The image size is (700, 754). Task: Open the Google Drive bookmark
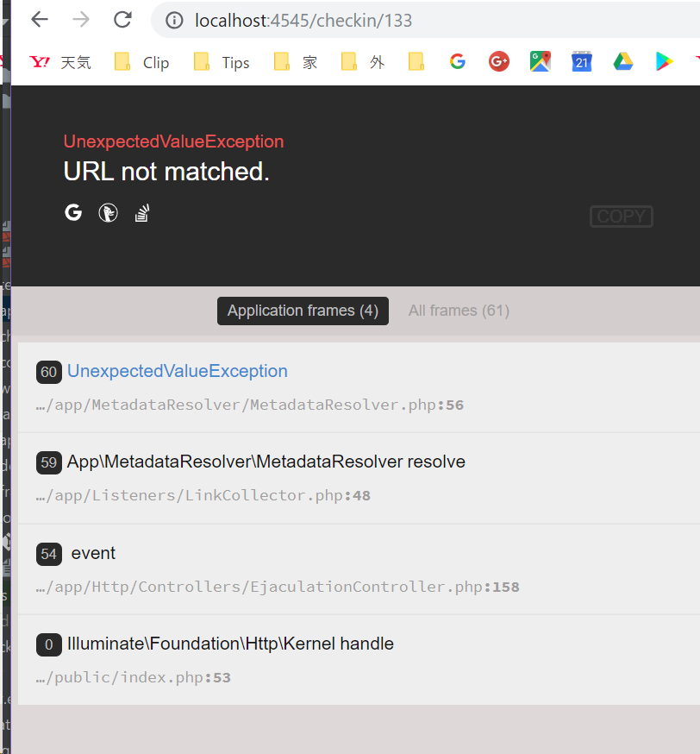pyautogui.click(x=623, y=61)
